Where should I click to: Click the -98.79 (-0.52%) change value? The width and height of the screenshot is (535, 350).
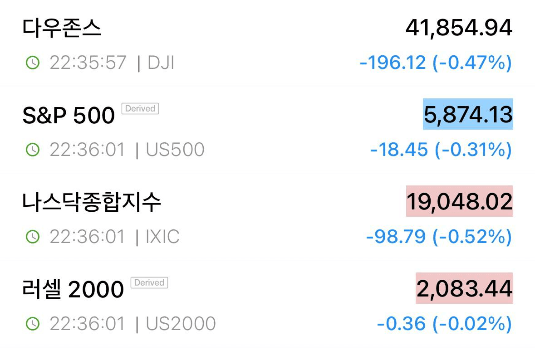(x=439, y=237)
